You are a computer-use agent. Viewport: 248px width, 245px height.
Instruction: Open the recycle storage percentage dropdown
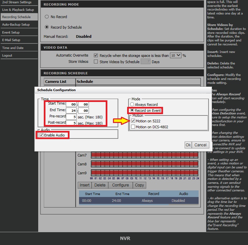(x=176, y=56)
